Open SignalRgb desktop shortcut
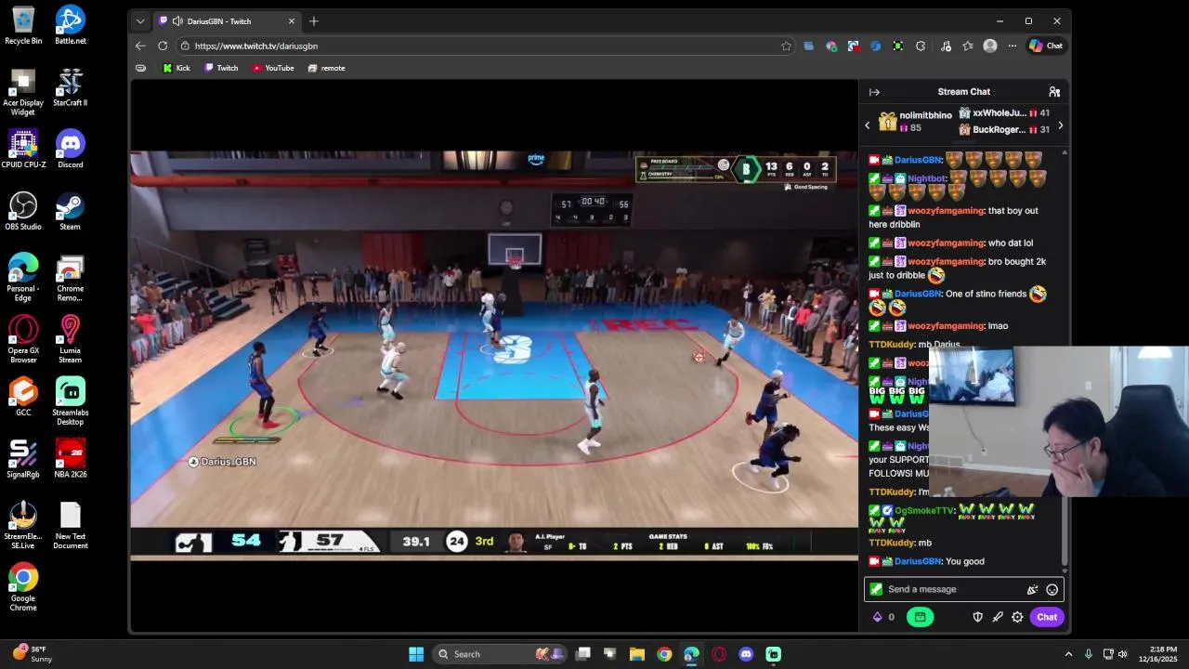1189x669 pixels. (x=23, y=459)
